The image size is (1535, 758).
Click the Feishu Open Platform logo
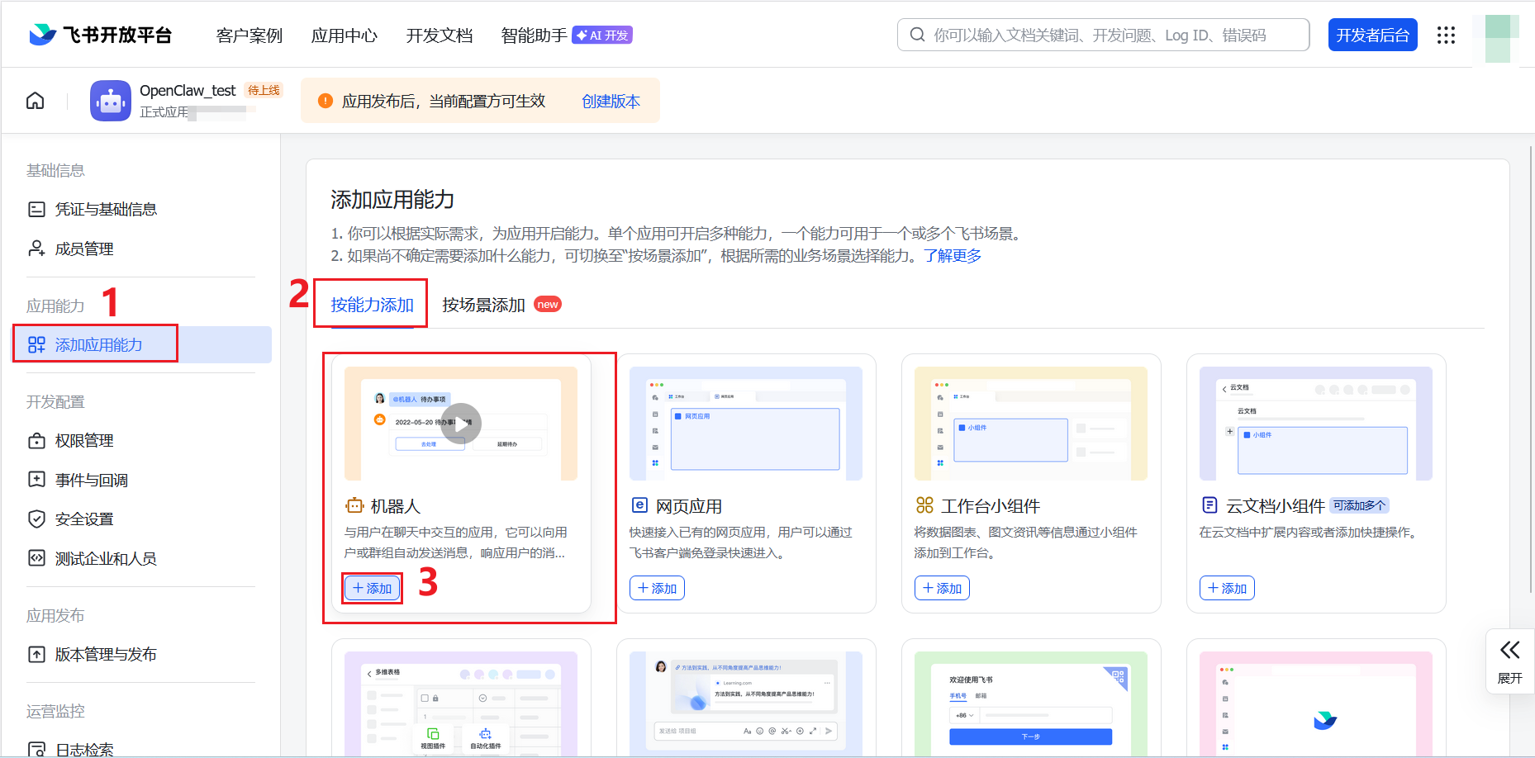pyautogui.click(x=100, y=35)
